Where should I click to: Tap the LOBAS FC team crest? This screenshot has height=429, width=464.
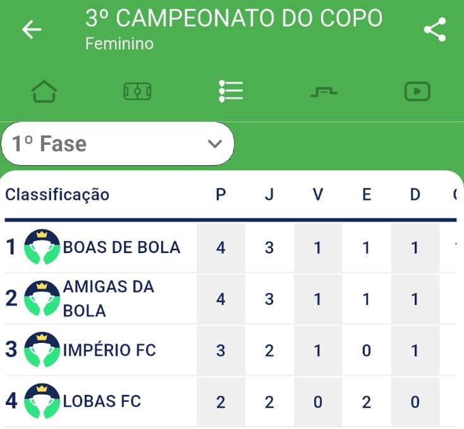pos(42,401)
